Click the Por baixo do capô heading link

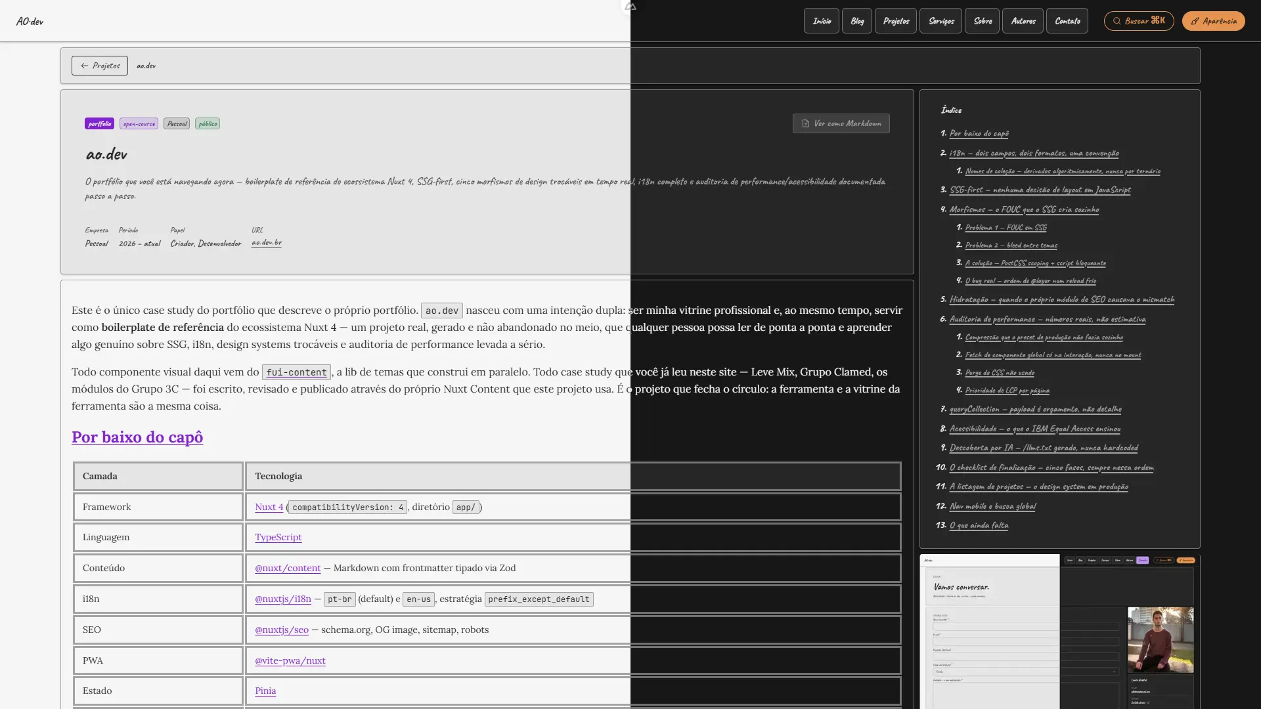pos(137,437)
